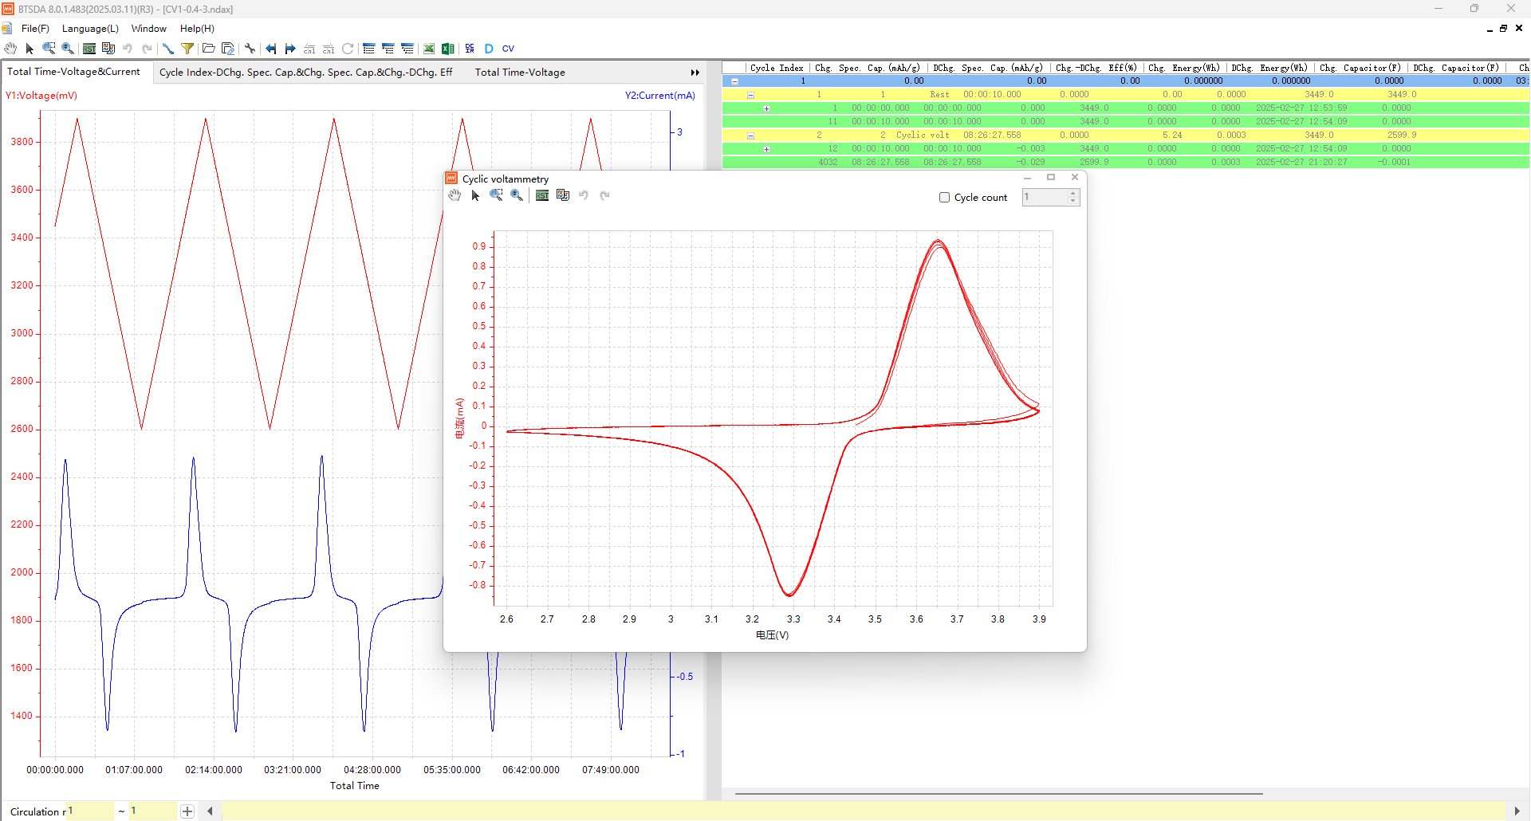Collapse the Cyclic volt step row
This screenshot has width=1531, height=821.
click(750, 136)
